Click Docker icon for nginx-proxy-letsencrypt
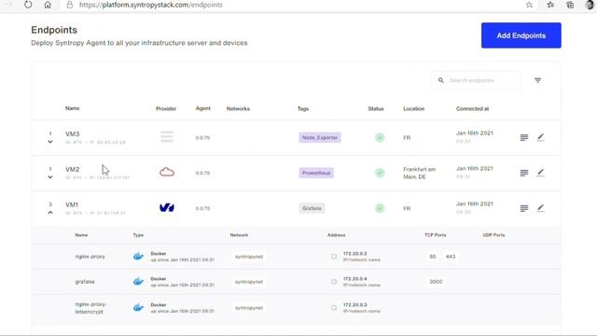Screen dimensions: 597x336 tap(138, 307)
